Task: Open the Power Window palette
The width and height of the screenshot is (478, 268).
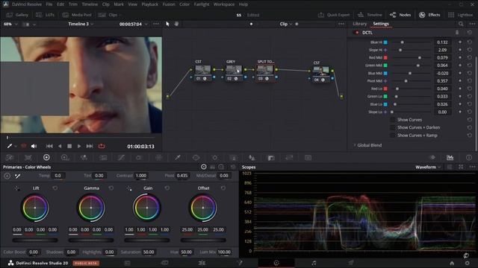Action: (196, 157)
